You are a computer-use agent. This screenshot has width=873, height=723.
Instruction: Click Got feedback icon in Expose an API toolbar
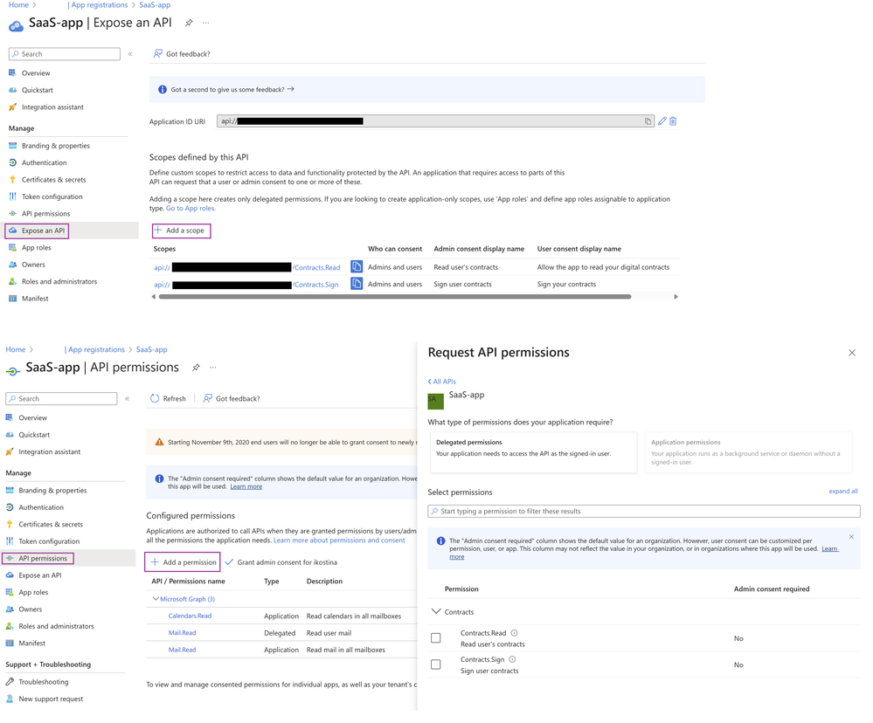158,54
